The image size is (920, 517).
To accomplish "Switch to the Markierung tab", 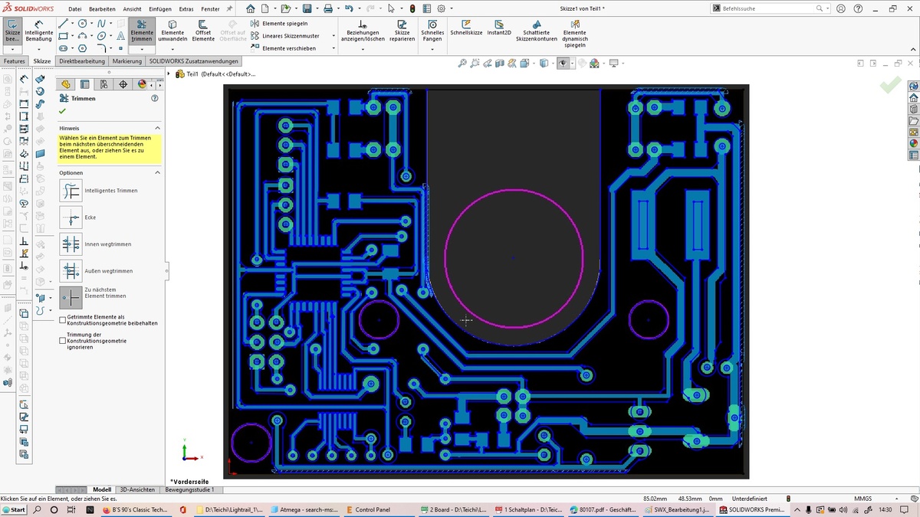I will (x=127, y=61).
